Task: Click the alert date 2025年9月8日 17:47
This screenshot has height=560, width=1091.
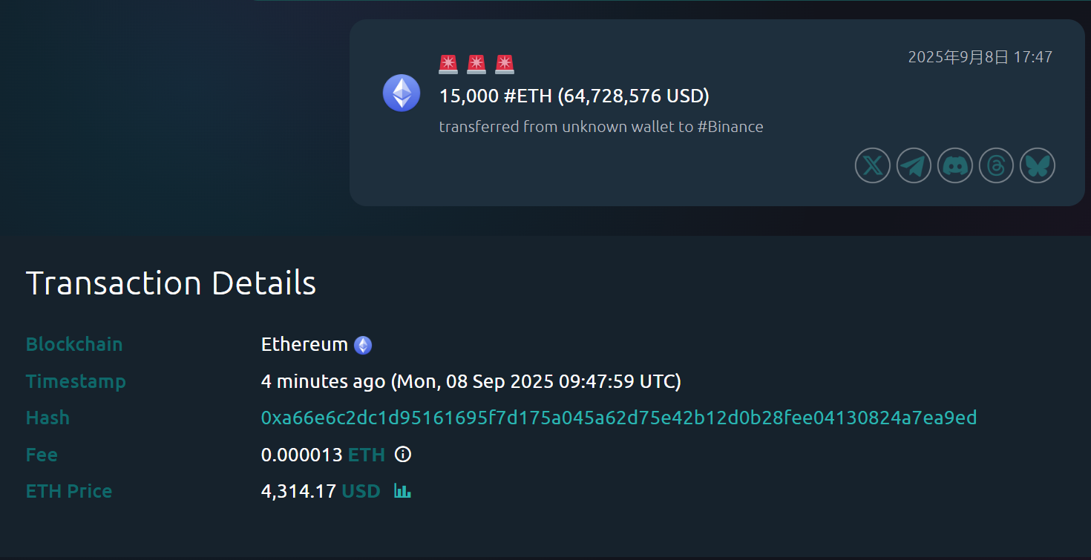Action: [x=981, y=56]
